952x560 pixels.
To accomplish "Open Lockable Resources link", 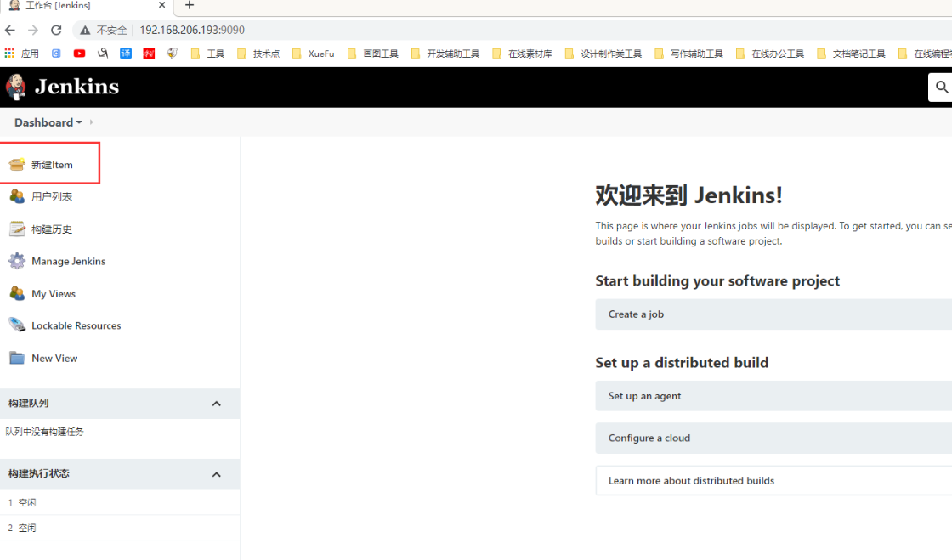I will (x=76, y=325).
